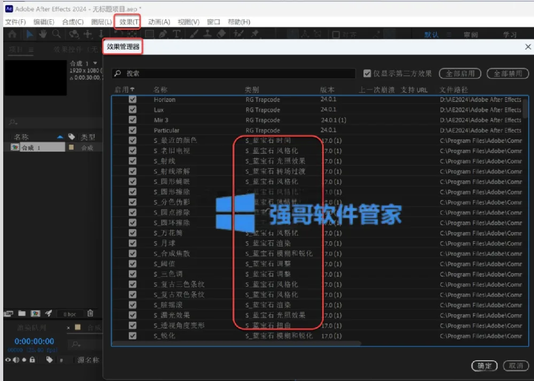Open the 帮助(H) menu
Screen dimensions: 534x381
pos(239,22)
